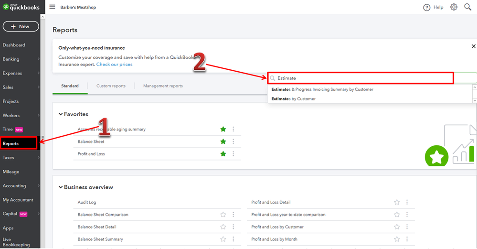Switch to the Standard tab
This screenshot has width=477, height=249.
(x=70, y=86)
